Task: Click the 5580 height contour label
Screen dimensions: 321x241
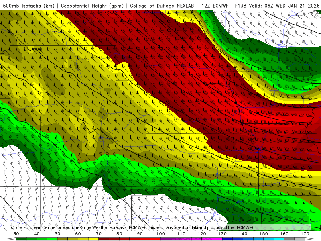Action: (37, 50)
